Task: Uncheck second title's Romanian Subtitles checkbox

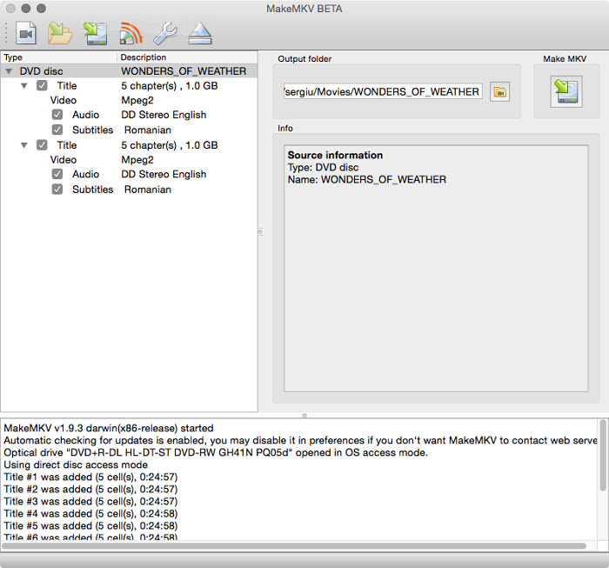Action: pos(57,189)
